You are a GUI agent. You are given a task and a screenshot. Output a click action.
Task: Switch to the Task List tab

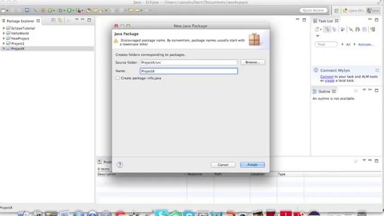tap(325, 21)
